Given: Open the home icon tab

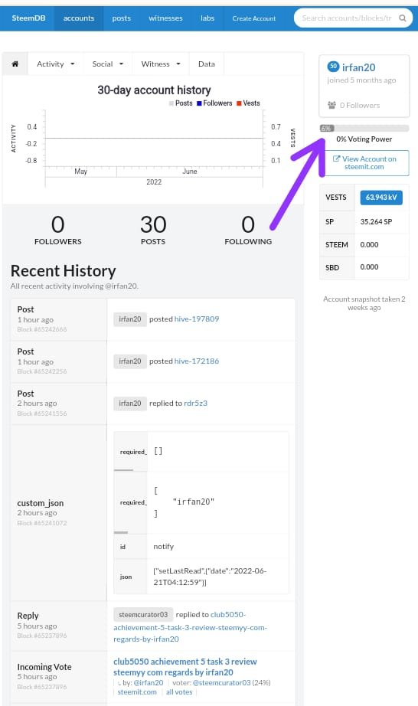Looking at the screenshot, I should (15, 64).
